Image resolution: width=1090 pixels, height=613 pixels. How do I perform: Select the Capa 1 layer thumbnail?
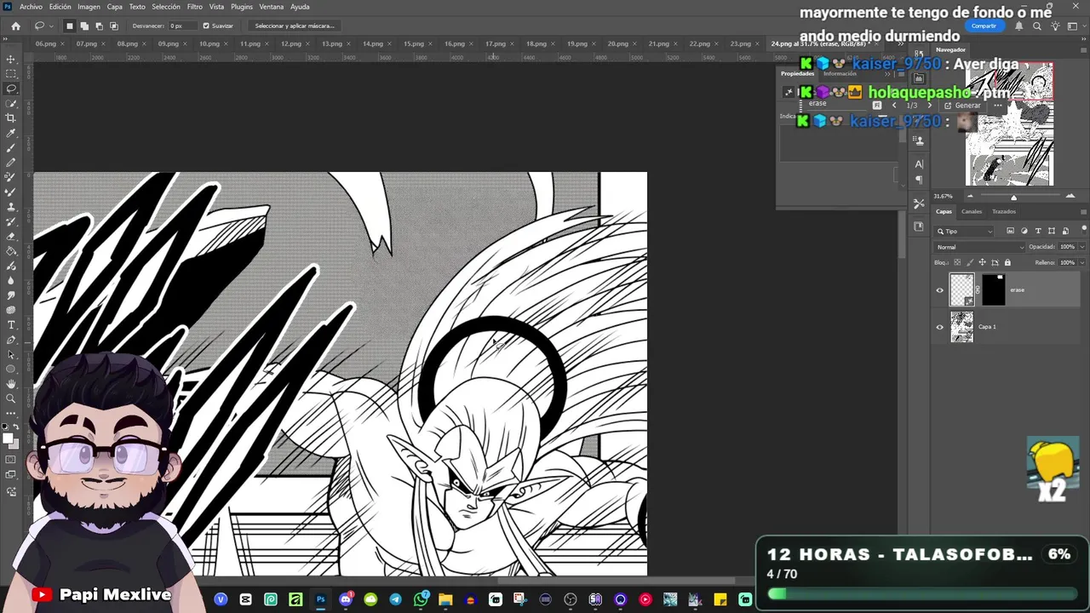(x=961, y=327)
